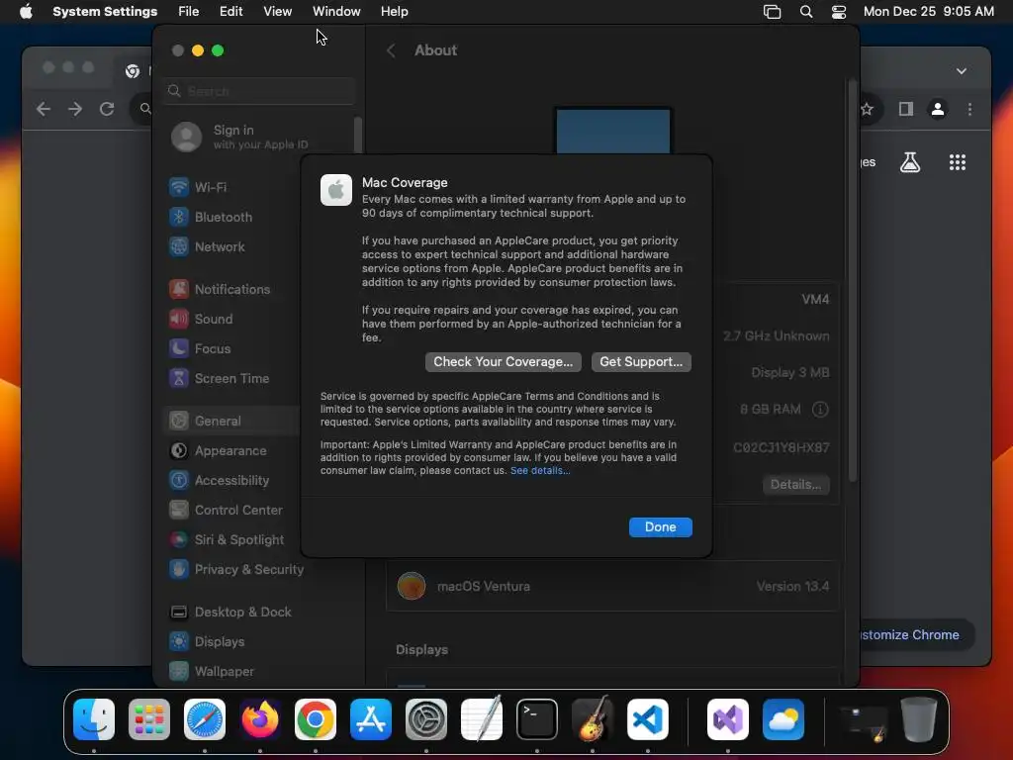Click Get Support button
The height and width of the screenshot is (760, 1013).
point(641,362)
